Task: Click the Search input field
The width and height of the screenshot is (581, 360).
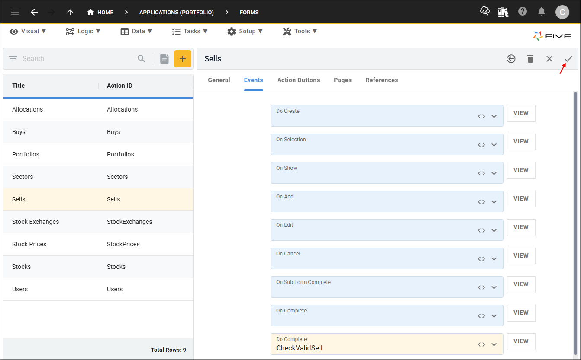Action: [78, 59]
